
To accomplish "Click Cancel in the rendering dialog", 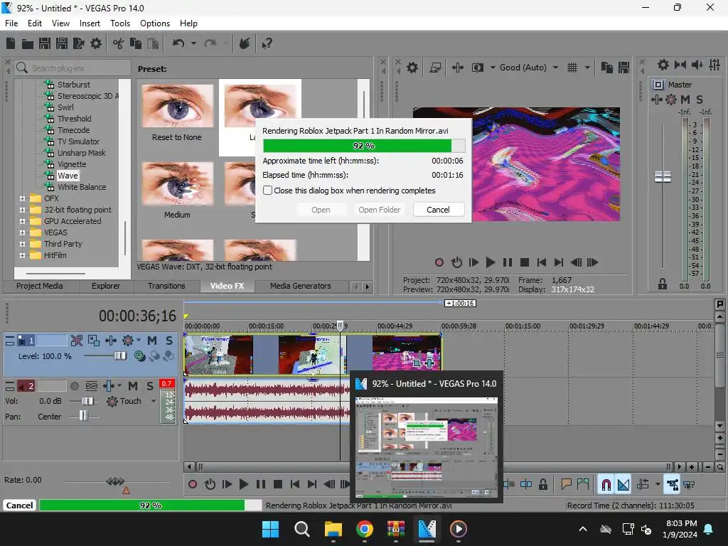I will [x=438, y=210].
